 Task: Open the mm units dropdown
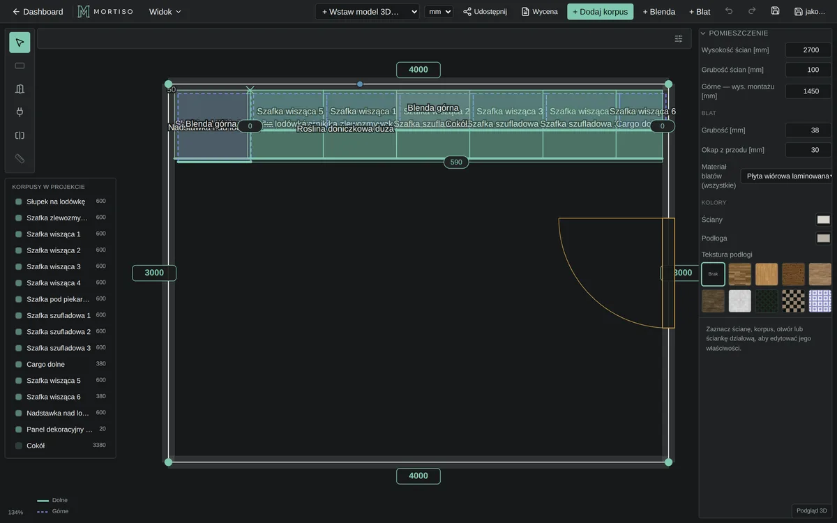439,12
